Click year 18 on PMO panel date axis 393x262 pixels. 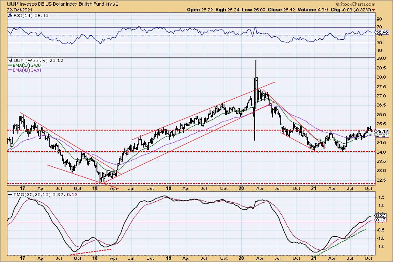tap(95, 258)
